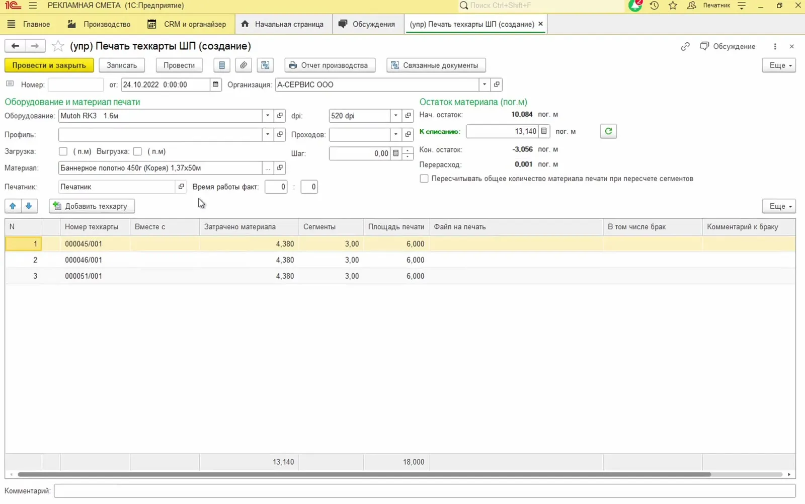This screenshot has width=805, height=504.
Task: Expand the Организация dropdown arrow
Action: click(x=485, y=85)
